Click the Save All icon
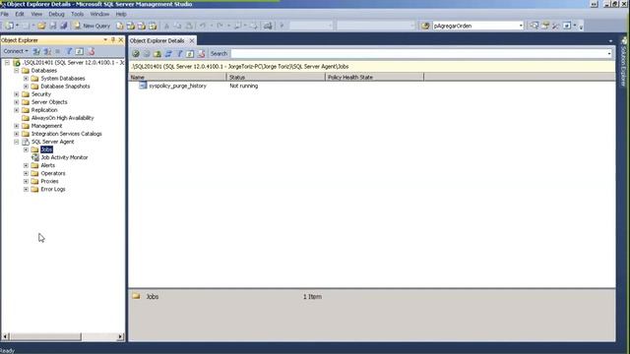Image resolution: width=630 pixels, height=354 pixels. tap(63, 26)
